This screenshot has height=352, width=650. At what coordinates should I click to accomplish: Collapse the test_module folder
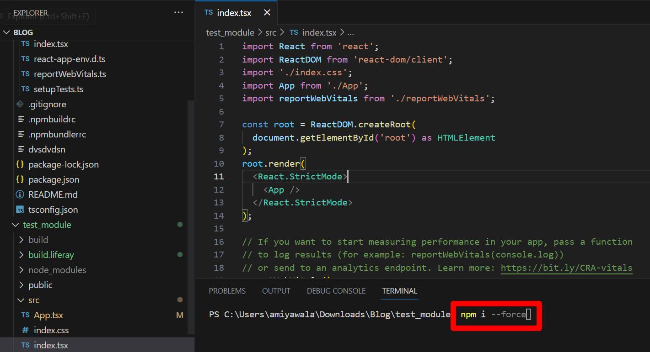(47, 225)
